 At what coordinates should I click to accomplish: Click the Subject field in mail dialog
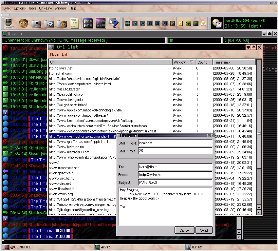pos(175,183)
